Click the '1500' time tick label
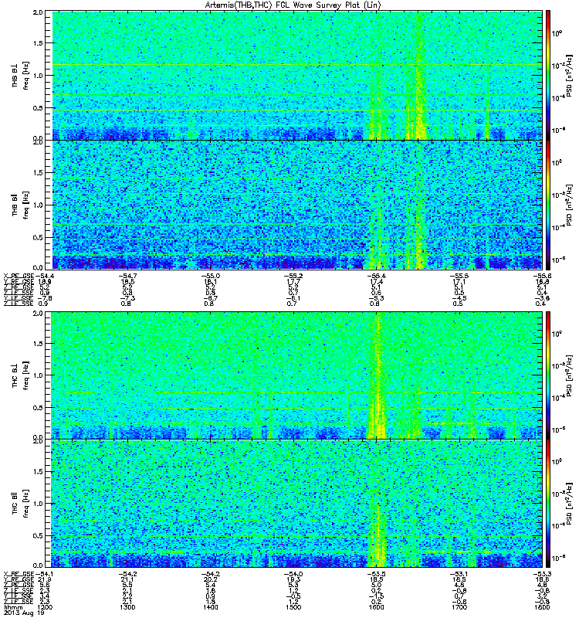 (x=293, y=607)
